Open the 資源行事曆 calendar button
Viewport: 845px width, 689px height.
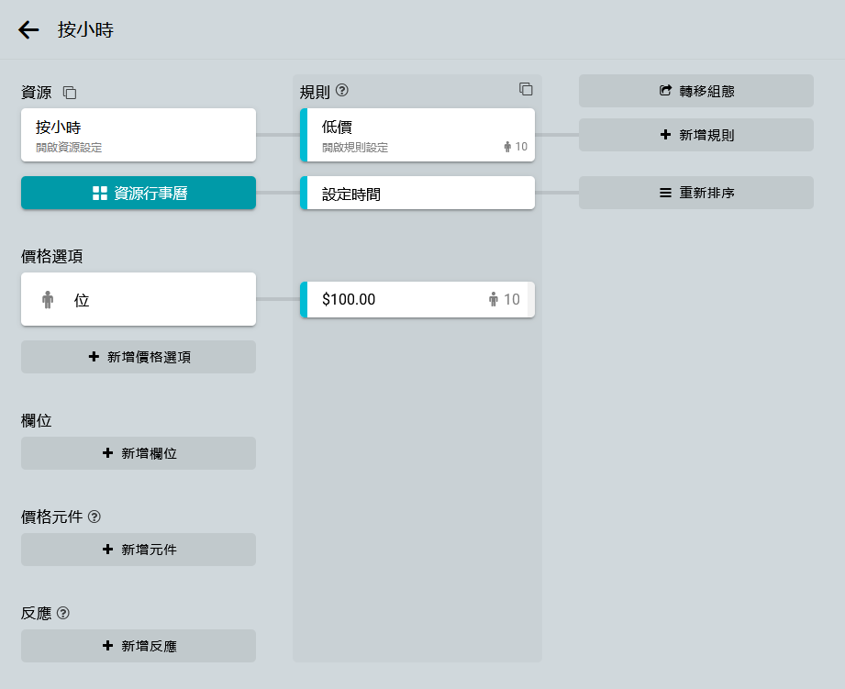tap(139, 193)
